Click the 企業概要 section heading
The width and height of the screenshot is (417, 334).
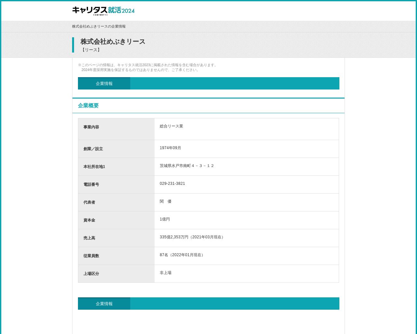click(88, 105)
